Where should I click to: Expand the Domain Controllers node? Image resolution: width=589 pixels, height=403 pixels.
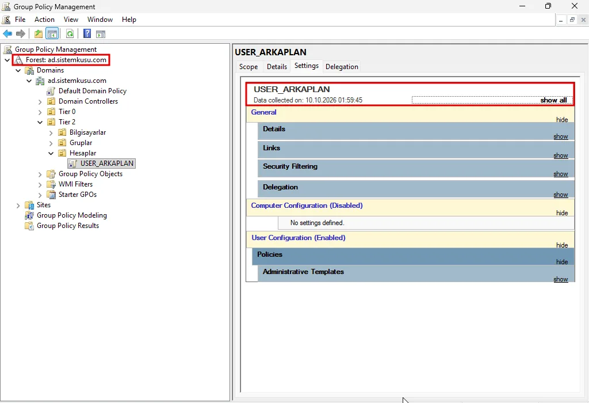point(40,101)
